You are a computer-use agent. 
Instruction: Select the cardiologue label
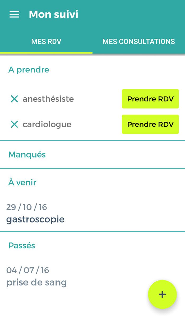coord(47,124)
